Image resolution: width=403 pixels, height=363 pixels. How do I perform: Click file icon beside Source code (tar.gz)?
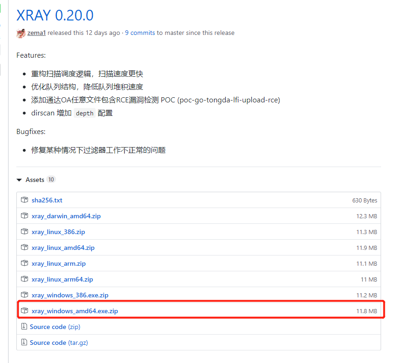[24, 342]
